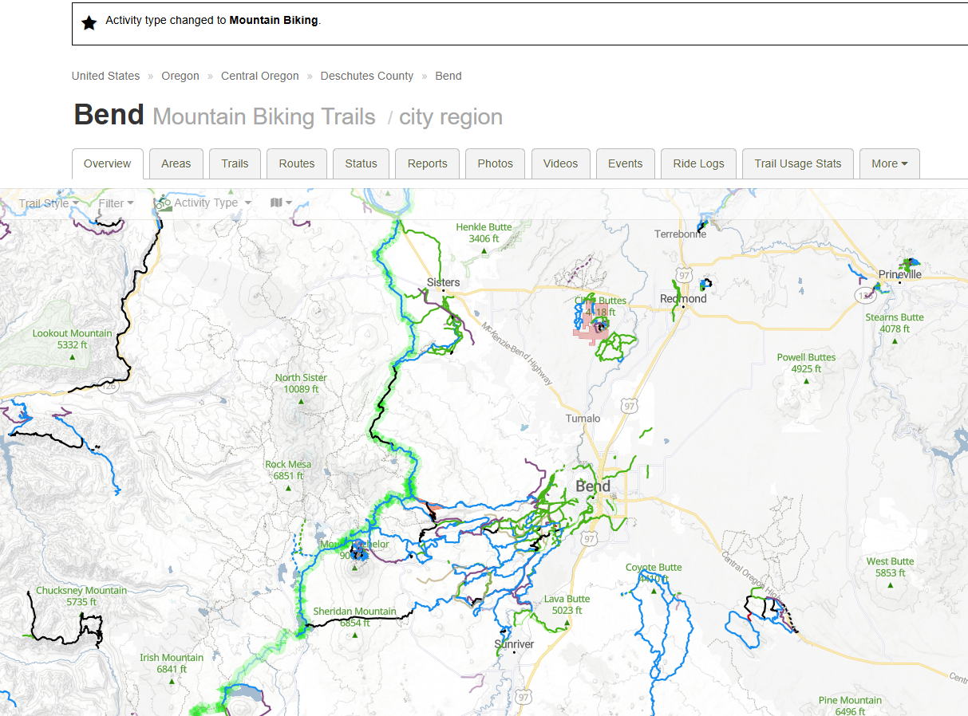Expand the More tab dropdown
This screenshot has height=716, width=968.
(x=889, y=163)
